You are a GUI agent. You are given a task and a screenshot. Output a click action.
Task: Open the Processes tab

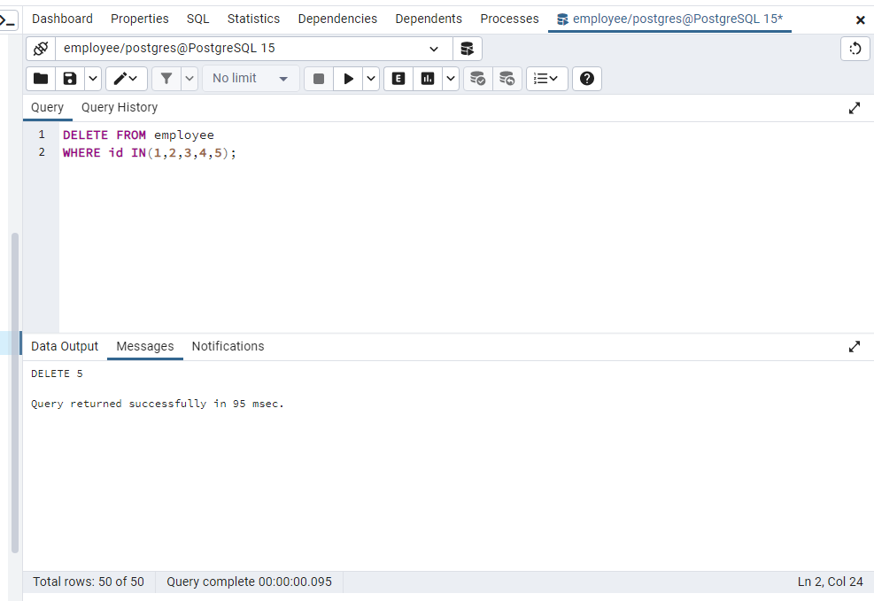[509, 19]
